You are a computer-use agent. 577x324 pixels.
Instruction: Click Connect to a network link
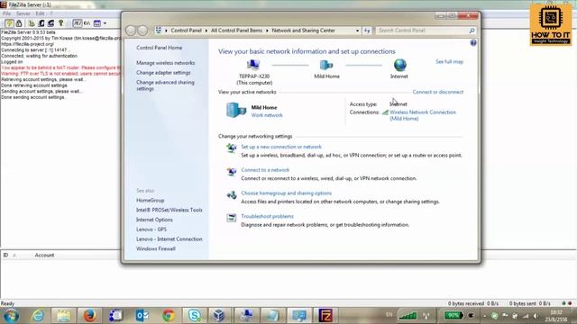(x=265, y=170)
